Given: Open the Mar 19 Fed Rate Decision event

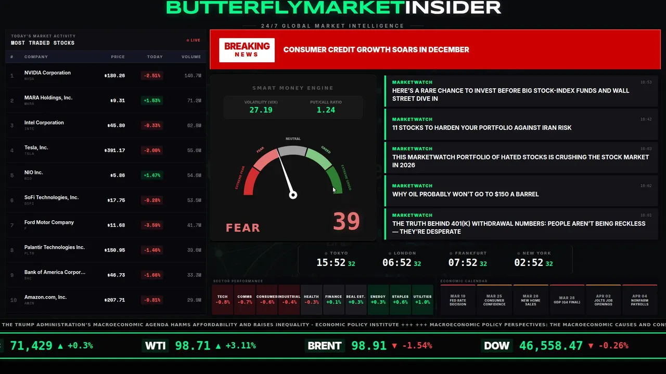Looking at the screenshot, I should 458,300.
